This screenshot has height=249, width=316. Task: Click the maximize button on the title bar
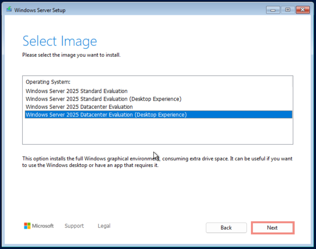point(288,10)
